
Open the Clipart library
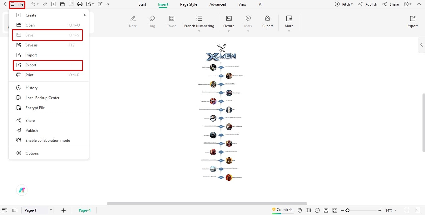pyautogui.click(x=268, y=22)
